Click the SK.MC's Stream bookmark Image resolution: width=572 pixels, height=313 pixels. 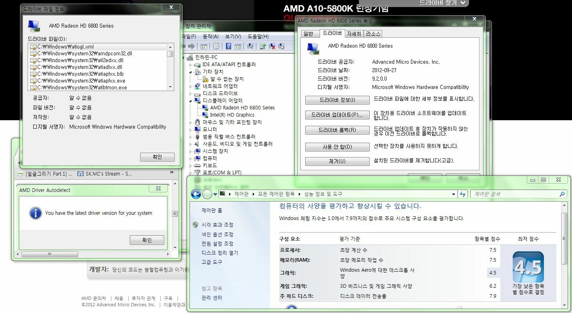(104, 174)
